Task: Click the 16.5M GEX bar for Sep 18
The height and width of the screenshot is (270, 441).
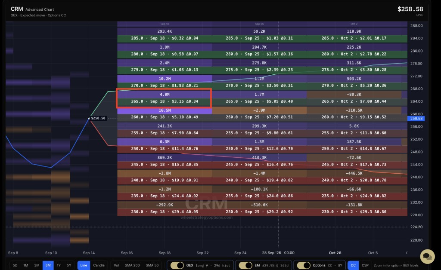Action: [165, 110]
